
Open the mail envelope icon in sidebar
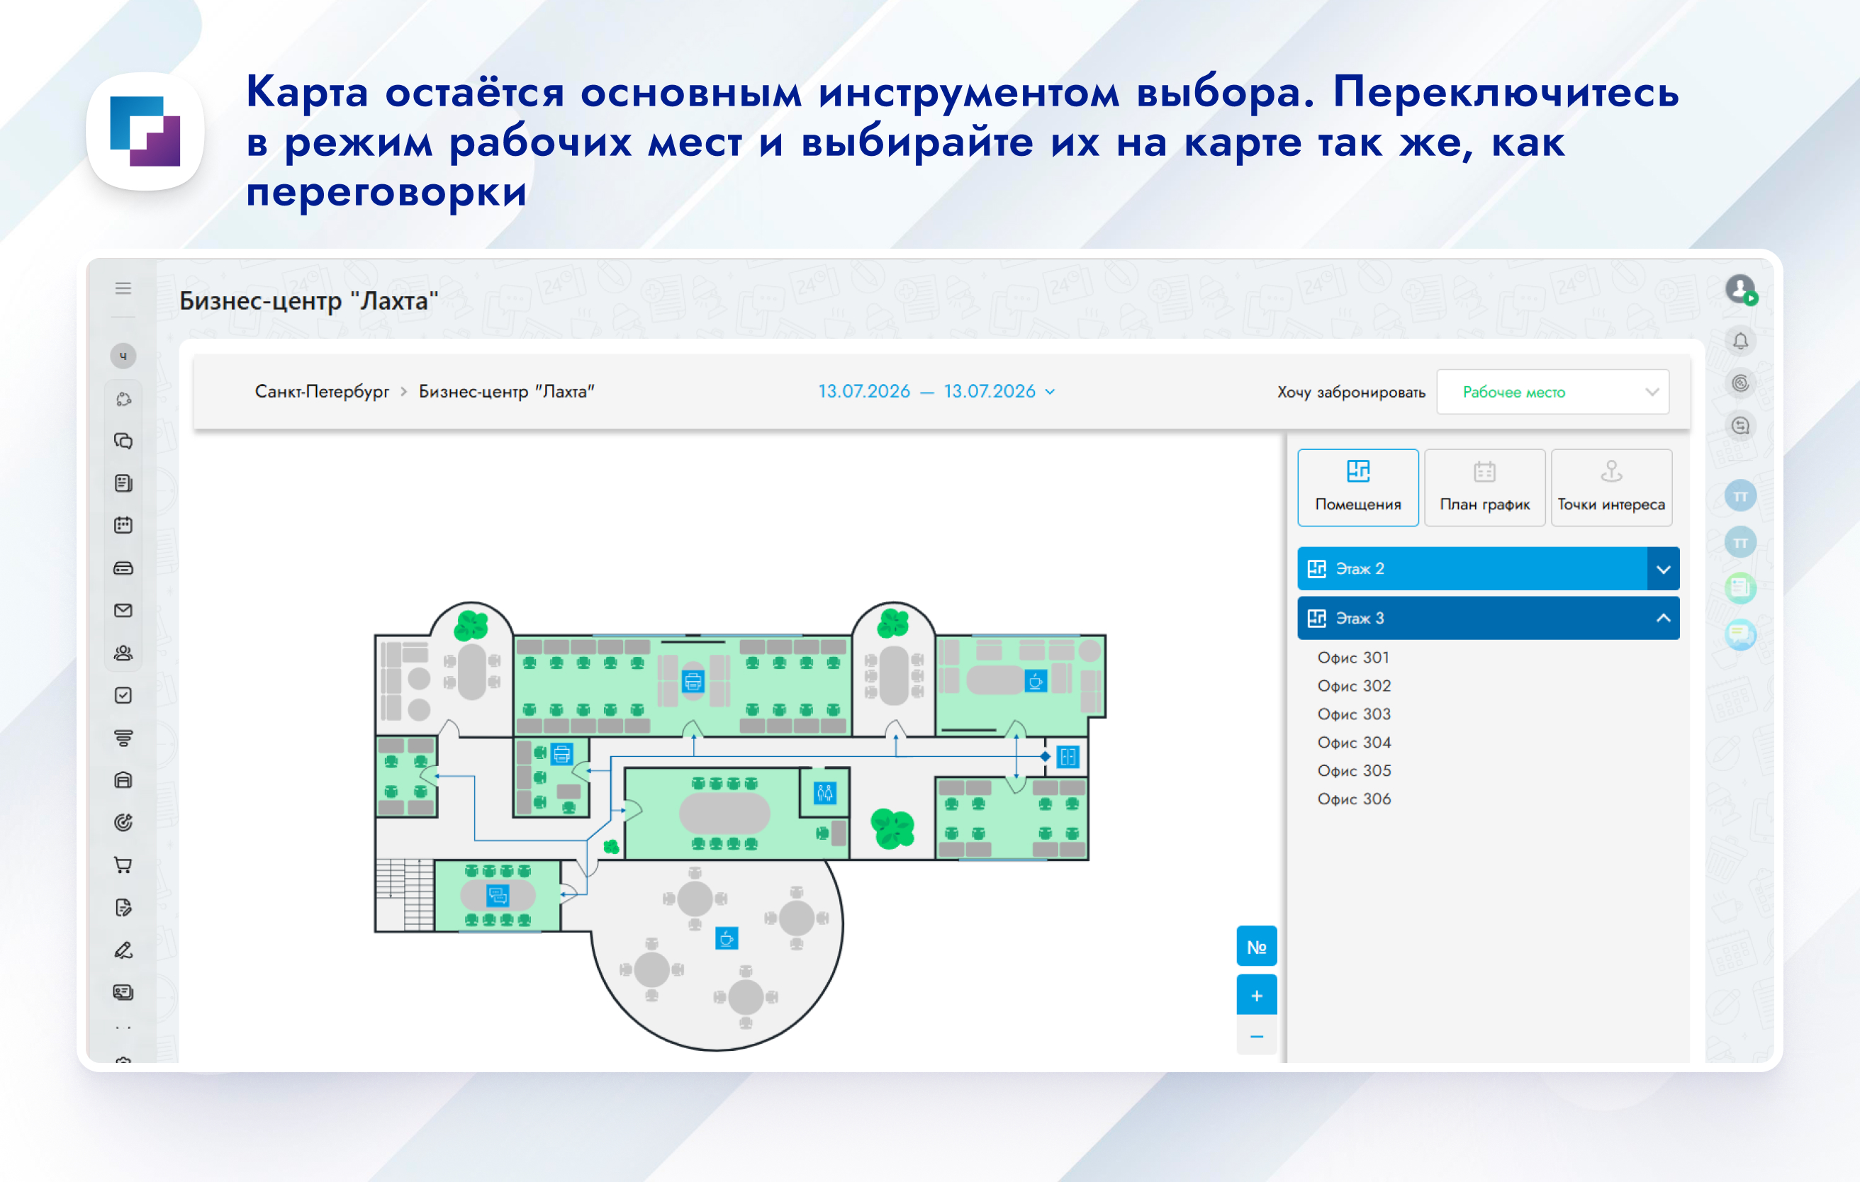[123, 611]
